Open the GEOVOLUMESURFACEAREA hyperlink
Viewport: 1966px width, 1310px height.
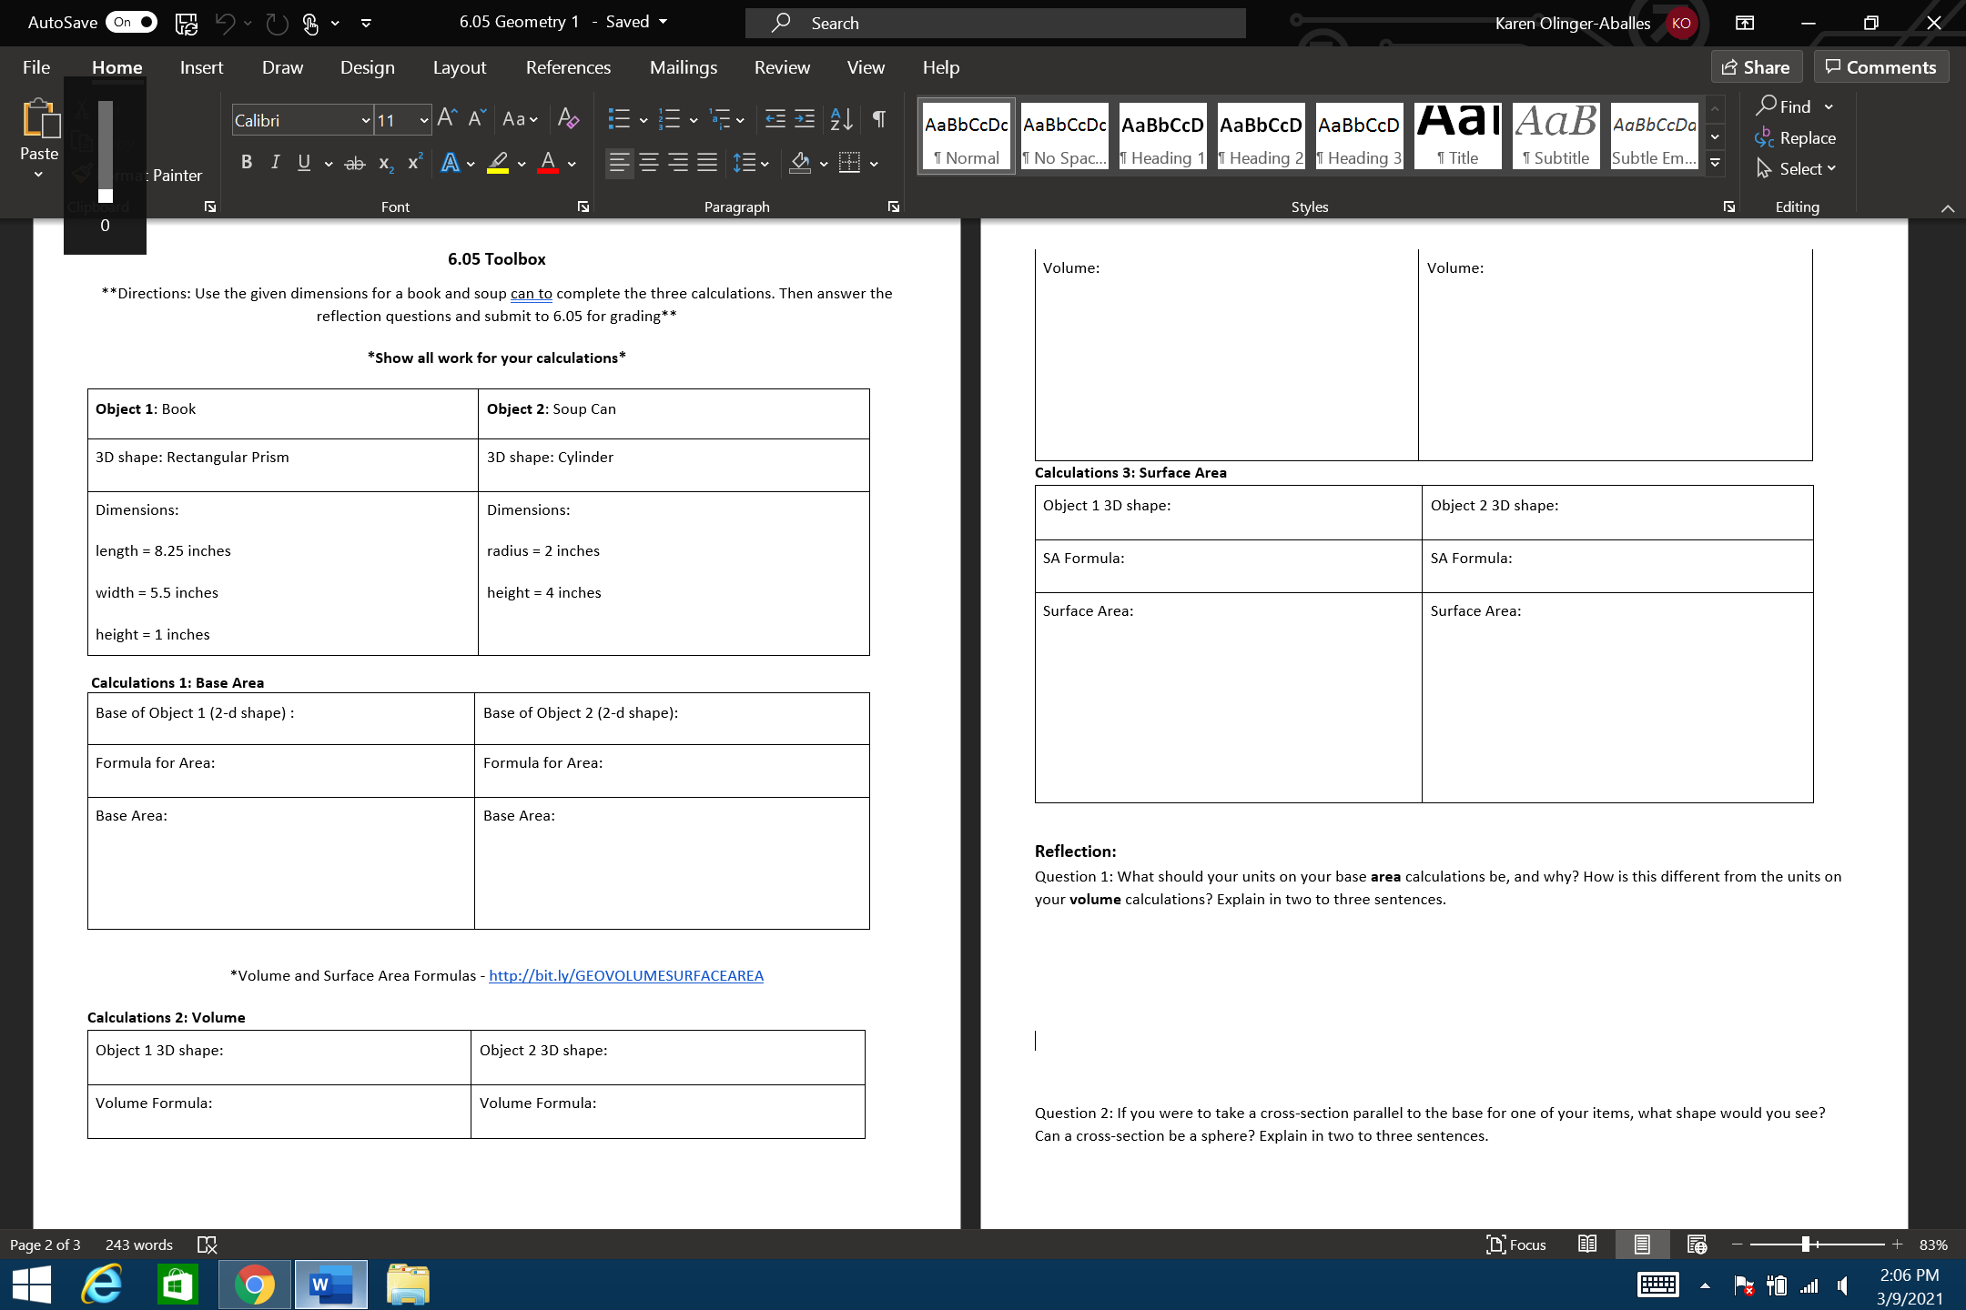(x=625, y=975)
